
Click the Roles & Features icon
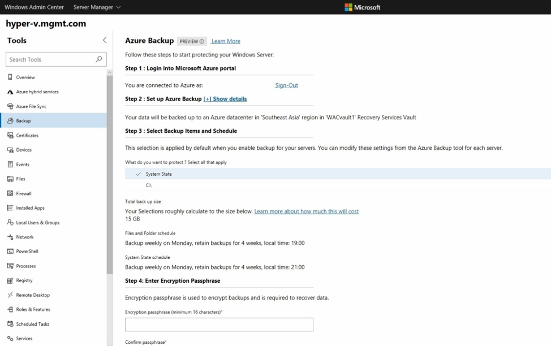coord(10,309)
